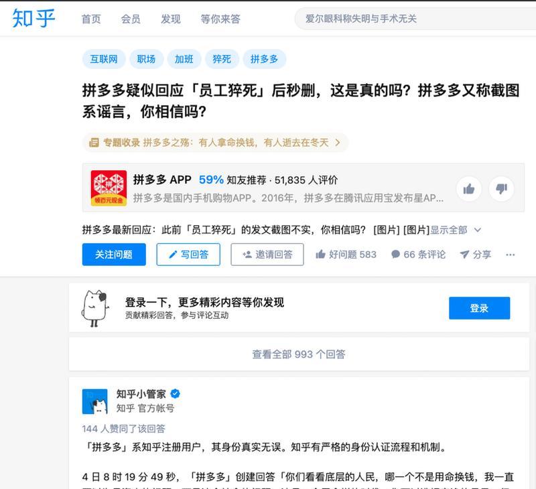536x489 pixels.
Task: Click the 59% 知友推荐 rating
Action: [232, 180]
